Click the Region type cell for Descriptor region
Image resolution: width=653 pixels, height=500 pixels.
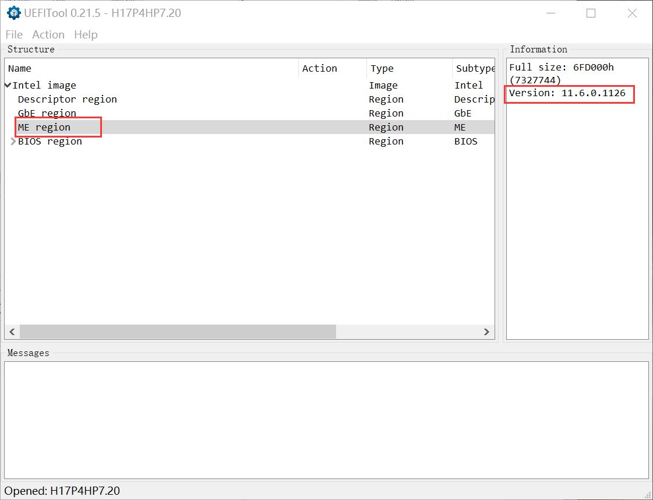point(386,99)
